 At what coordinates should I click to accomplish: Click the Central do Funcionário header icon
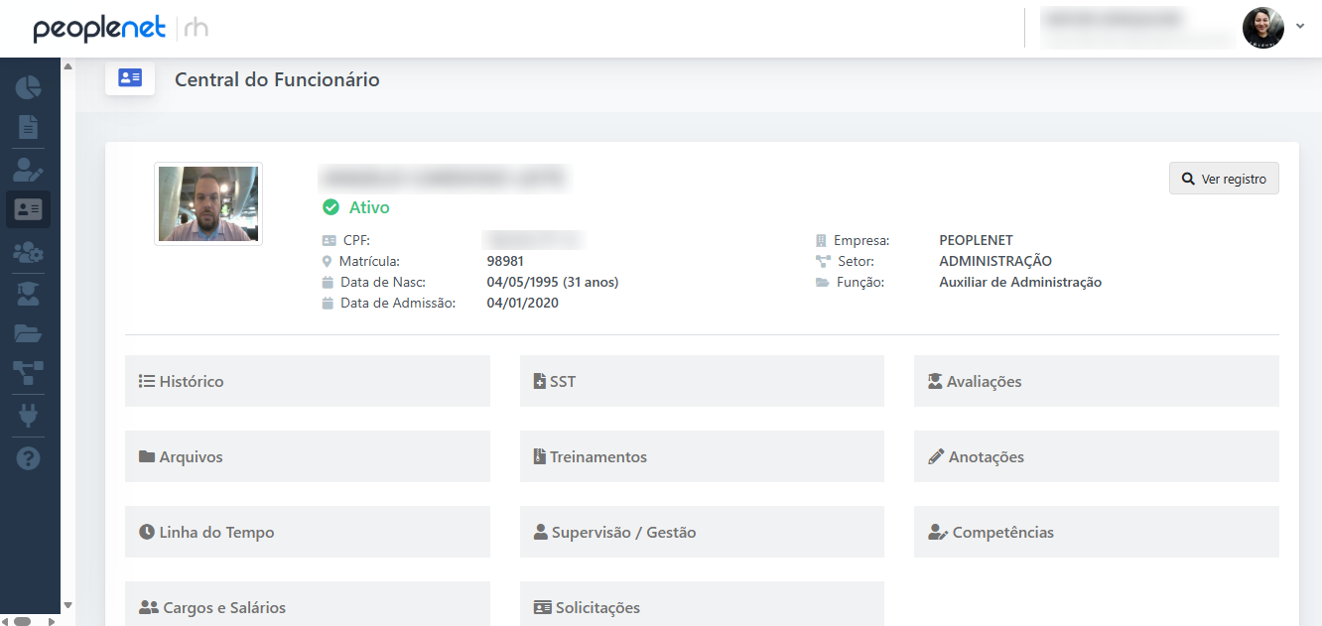(130, 77)
